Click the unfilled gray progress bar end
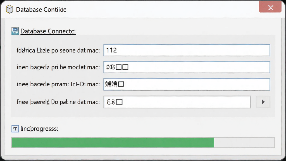 click(x=244, y=143)
